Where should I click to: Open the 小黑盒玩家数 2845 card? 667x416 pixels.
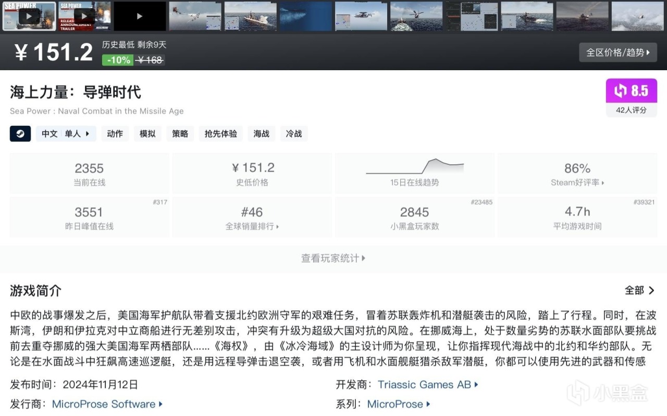415,217
